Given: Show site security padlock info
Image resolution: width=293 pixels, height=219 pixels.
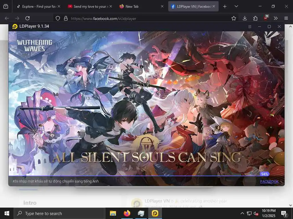Looking at the screenshot, I should (x=66, y=18).
